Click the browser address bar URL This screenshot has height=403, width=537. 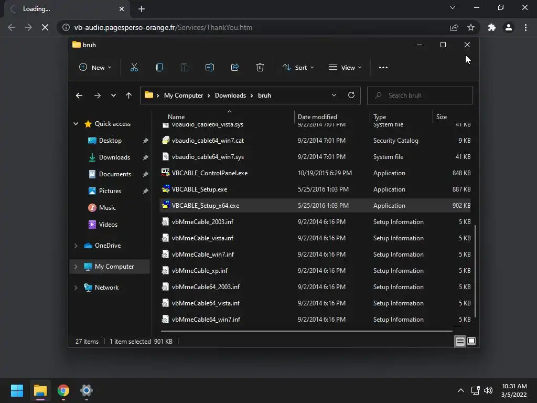click(163, 27)
